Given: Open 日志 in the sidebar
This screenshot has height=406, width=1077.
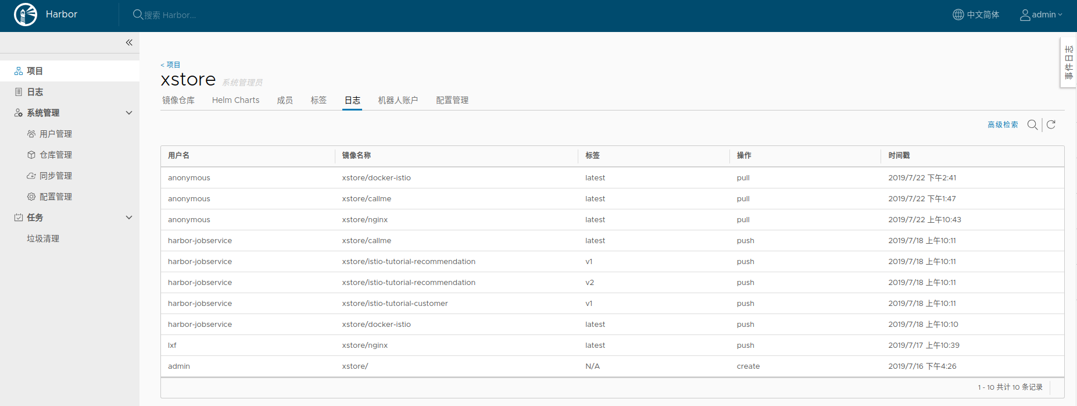Looking at the screenshot, I should [35, 92].
